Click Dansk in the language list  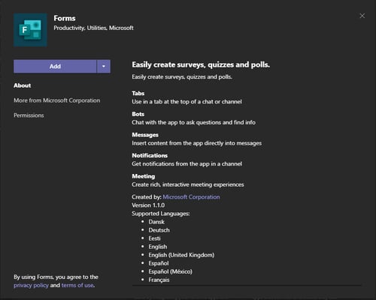[156, 222]
